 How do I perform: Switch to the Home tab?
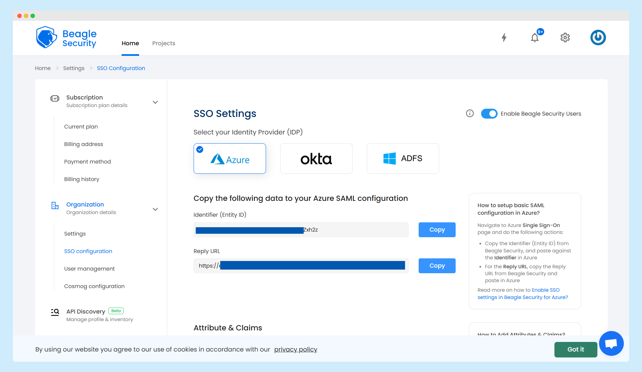tap(130, 43)
